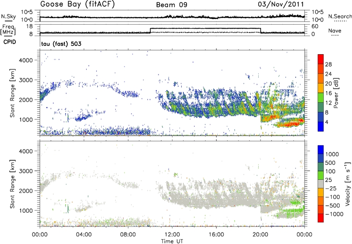This screenshot has width=352, height=244.
Task: Click the '1000' tick of the power panel
Action: click(26, 119)
